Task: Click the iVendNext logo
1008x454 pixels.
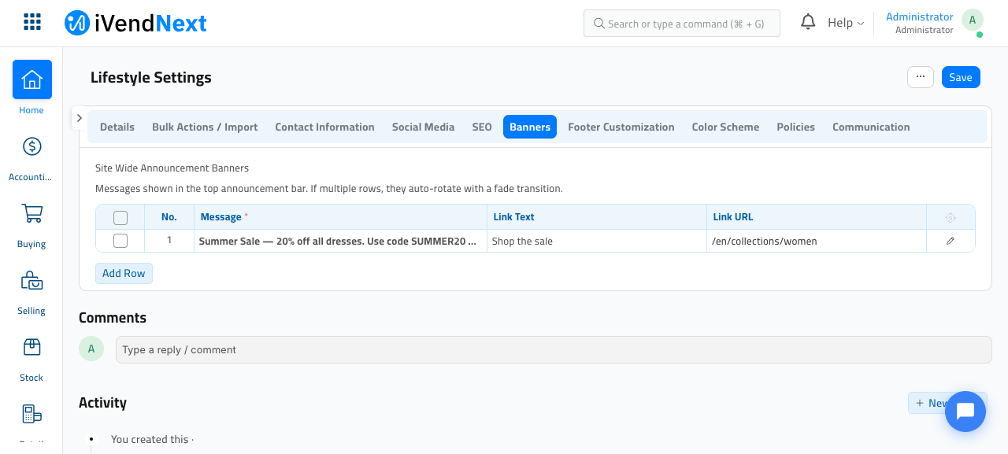Action: coord(135,23)
